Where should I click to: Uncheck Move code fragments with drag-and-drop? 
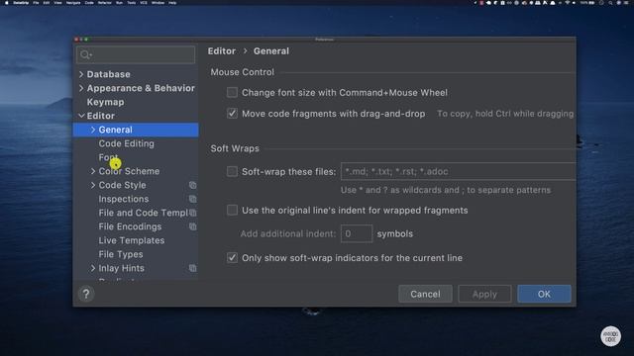pyautogui.click(x=232, y=114)
